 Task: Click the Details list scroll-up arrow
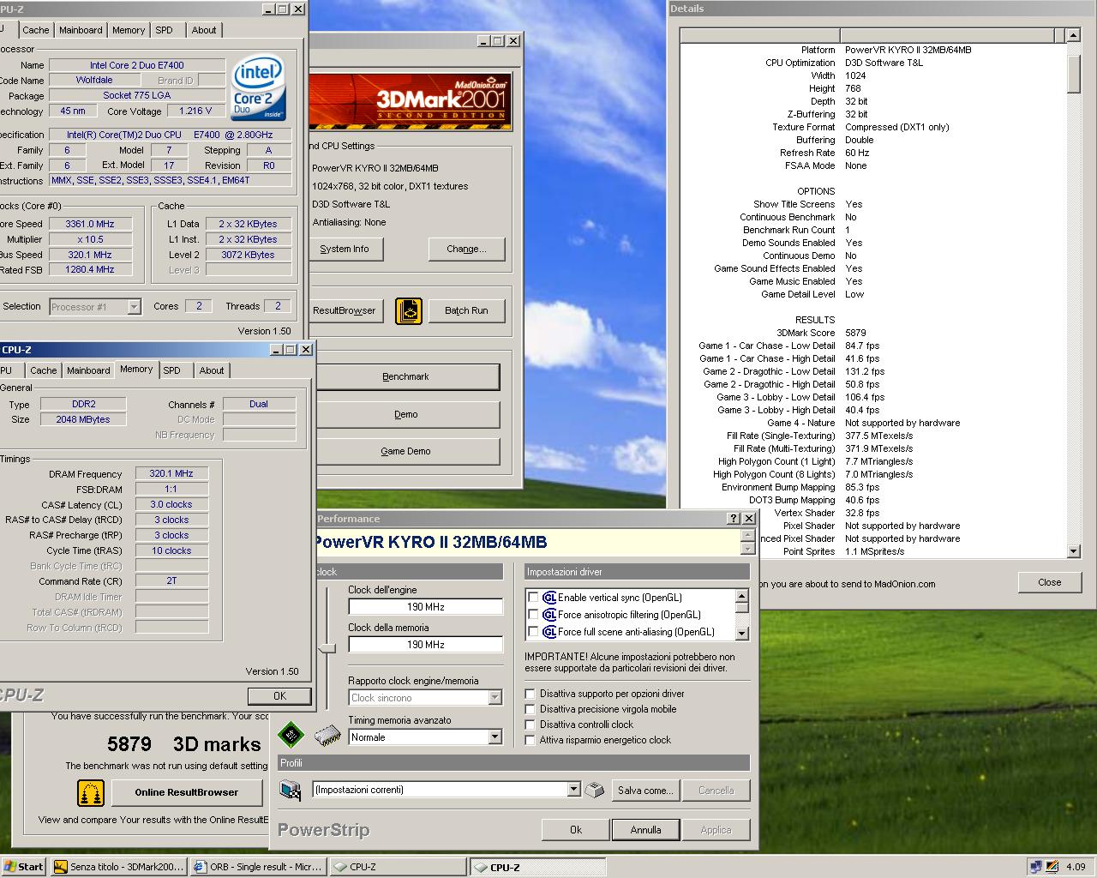[1073, 35]
